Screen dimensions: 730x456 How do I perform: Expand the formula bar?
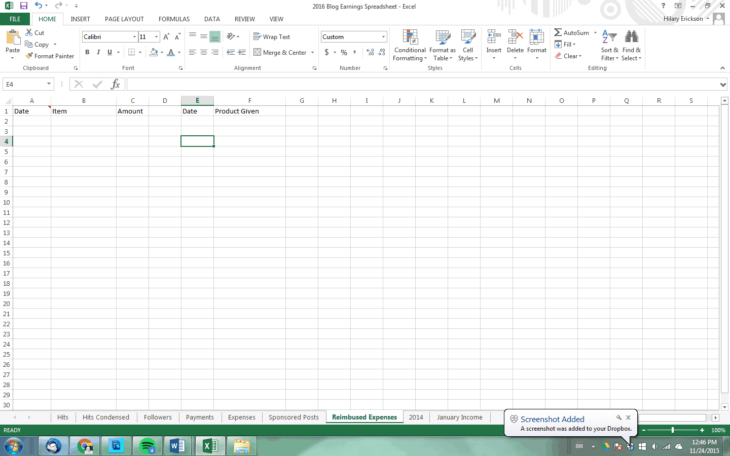(x=723, y=85)
